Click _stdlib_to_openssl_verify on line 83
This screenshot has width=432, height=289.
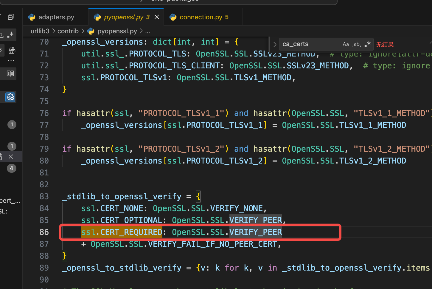coord(122,197)
